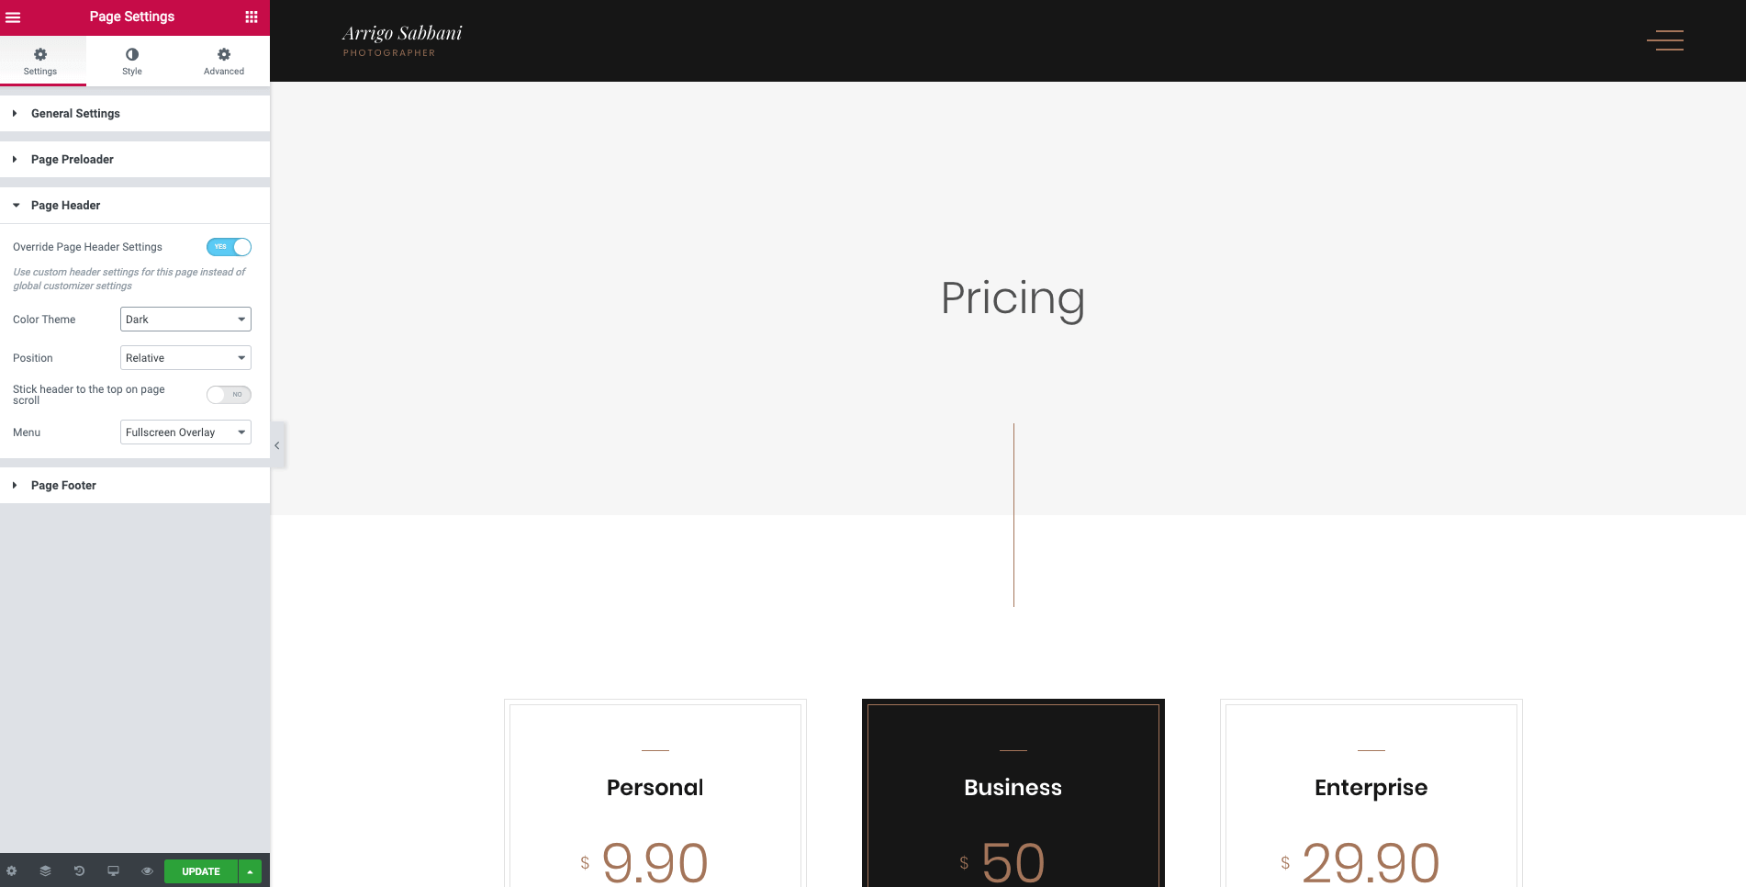Enable stick header on page scroll
The height and width of the screenshot is (887, 1746).
[x=229, y=395]
